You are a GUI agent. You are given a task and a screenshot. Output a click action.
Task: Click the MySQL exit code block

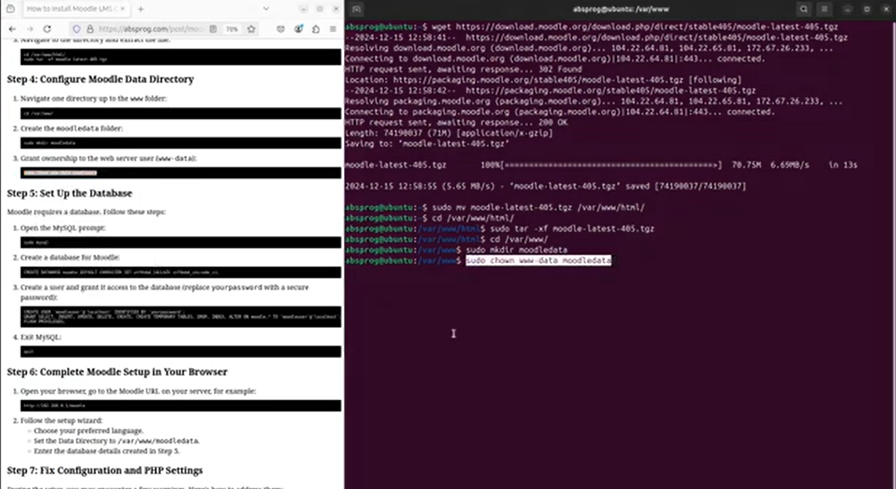(181, 351)
